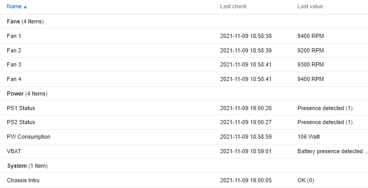This screenshot has height=188, width=368.
Task: Collapse the Fans (4 Items) group
Action: pyautogui.click(x=25, y=21)
